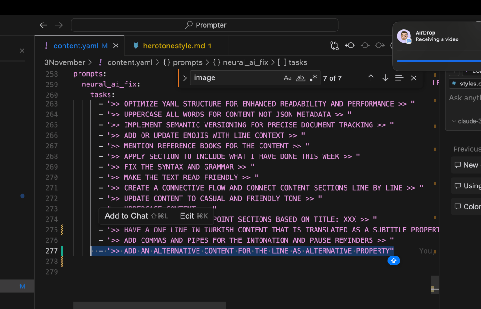This screenshot has height=309, width=481.
Task: Click the selected 'ADD AN ALTERNATIVE CONTENT' line
Action: pyautogui.click(x=242, y=251)
